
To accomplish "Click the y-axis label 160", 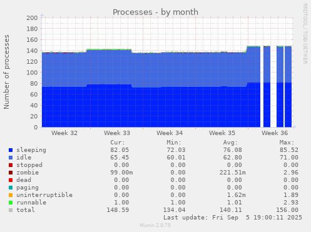I will pos(32,39).
